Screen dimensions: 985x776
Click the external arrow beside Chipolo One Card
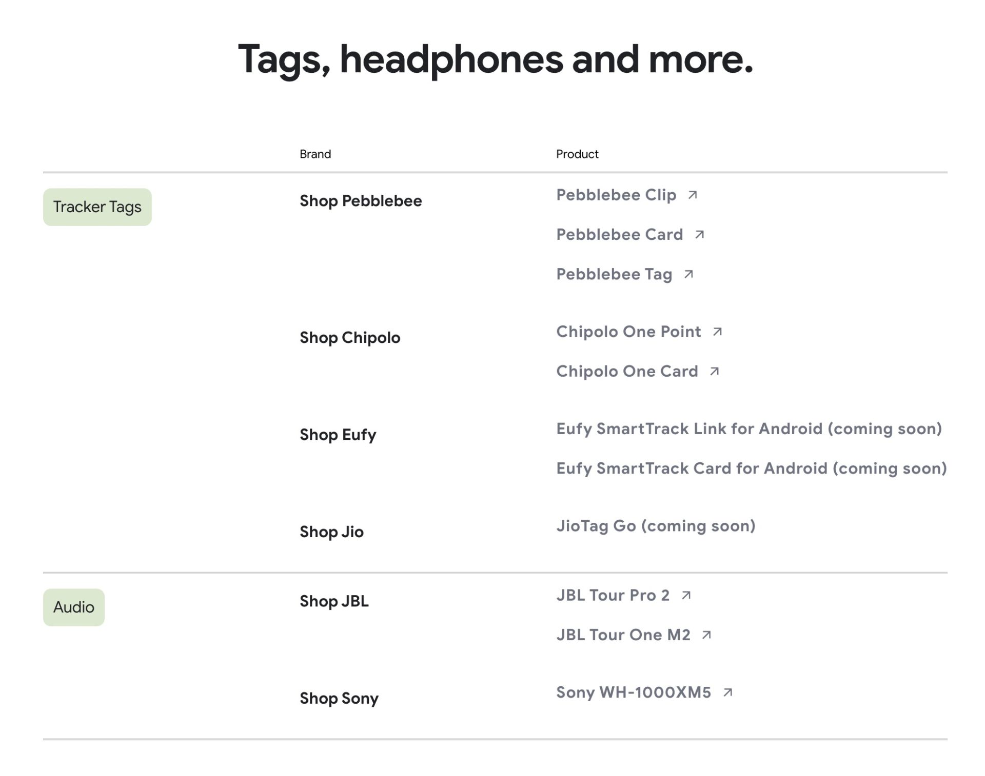tap(714, 372)
